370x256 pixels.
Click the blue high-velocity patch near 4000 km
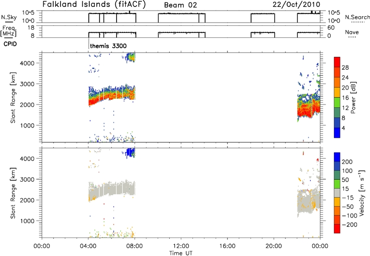tap(130, 152)
